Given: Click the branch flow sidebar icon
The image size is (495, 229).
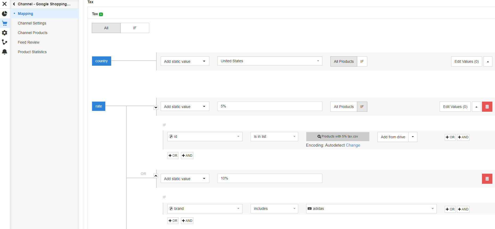Looking at the screenshot, I should click(x=5, y=42).
